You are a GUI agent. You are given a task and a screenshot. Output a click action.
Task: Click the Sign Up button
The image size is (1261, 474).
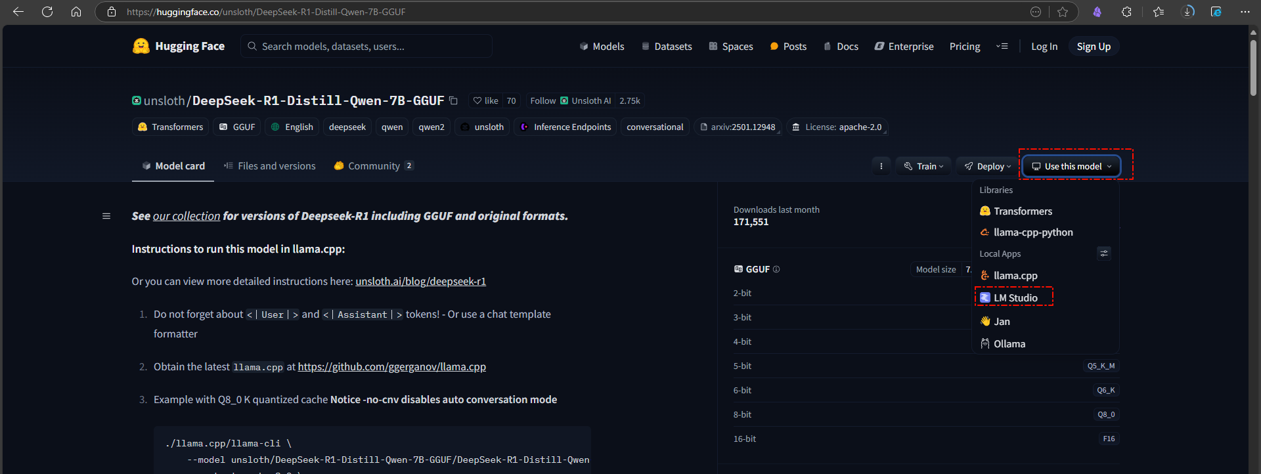click(x=1094, y=47)
